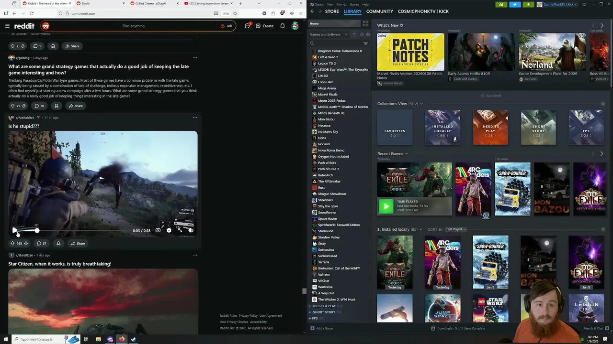Share the 'Is he stupid???' post
613x344 pixels.
78,243
